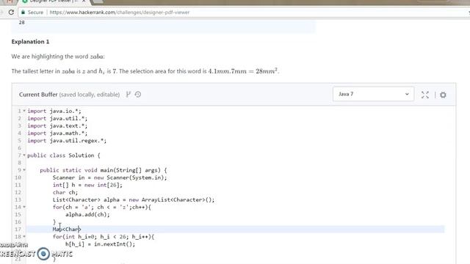Viewport: 470px width, 264px height.
Task: Place the cursor in the 'Map<Char>' line
Action: point(67,230)
